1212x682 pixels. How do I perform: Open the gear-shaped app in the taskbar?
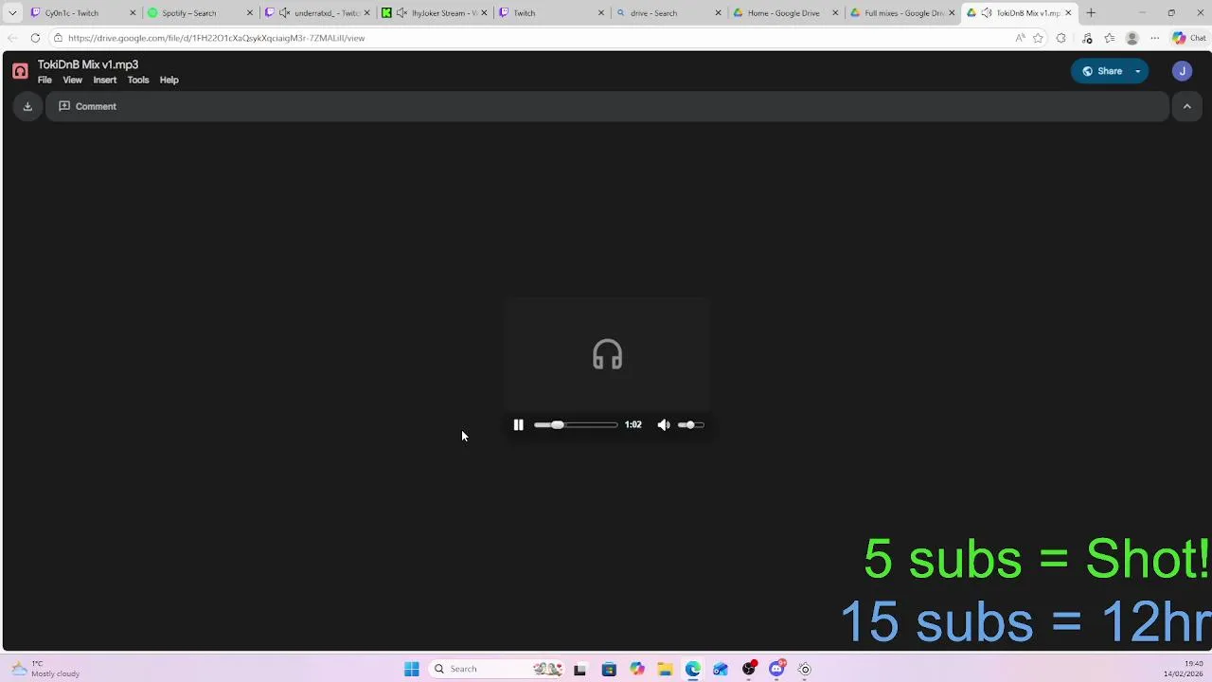(x=805, y=669)
